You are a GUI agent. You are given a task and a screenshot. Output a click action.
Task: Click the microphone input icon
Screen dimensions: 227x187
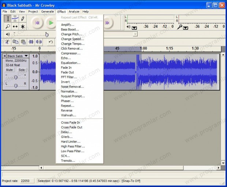click(x=179, y=27)
